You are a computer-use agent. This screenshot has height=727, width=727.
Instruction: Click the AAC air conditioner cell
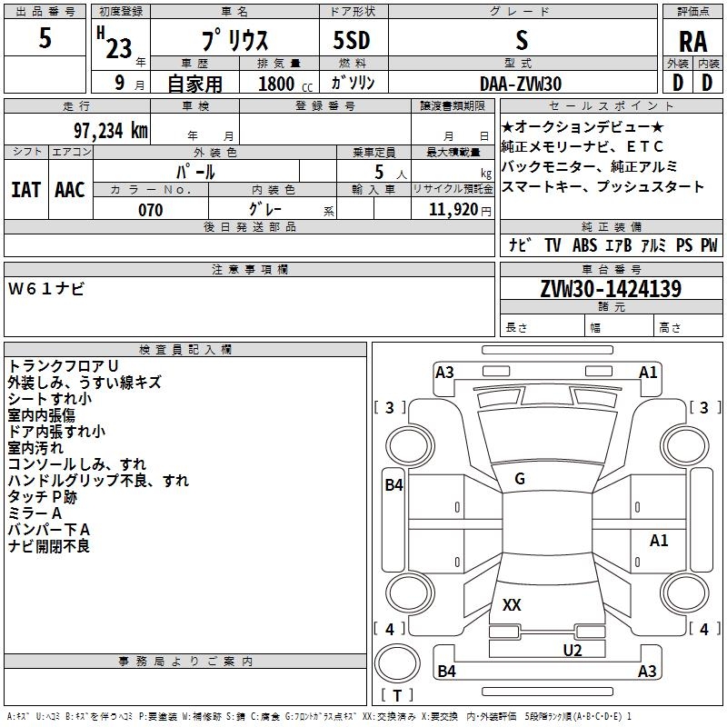[x=69, y=190]
